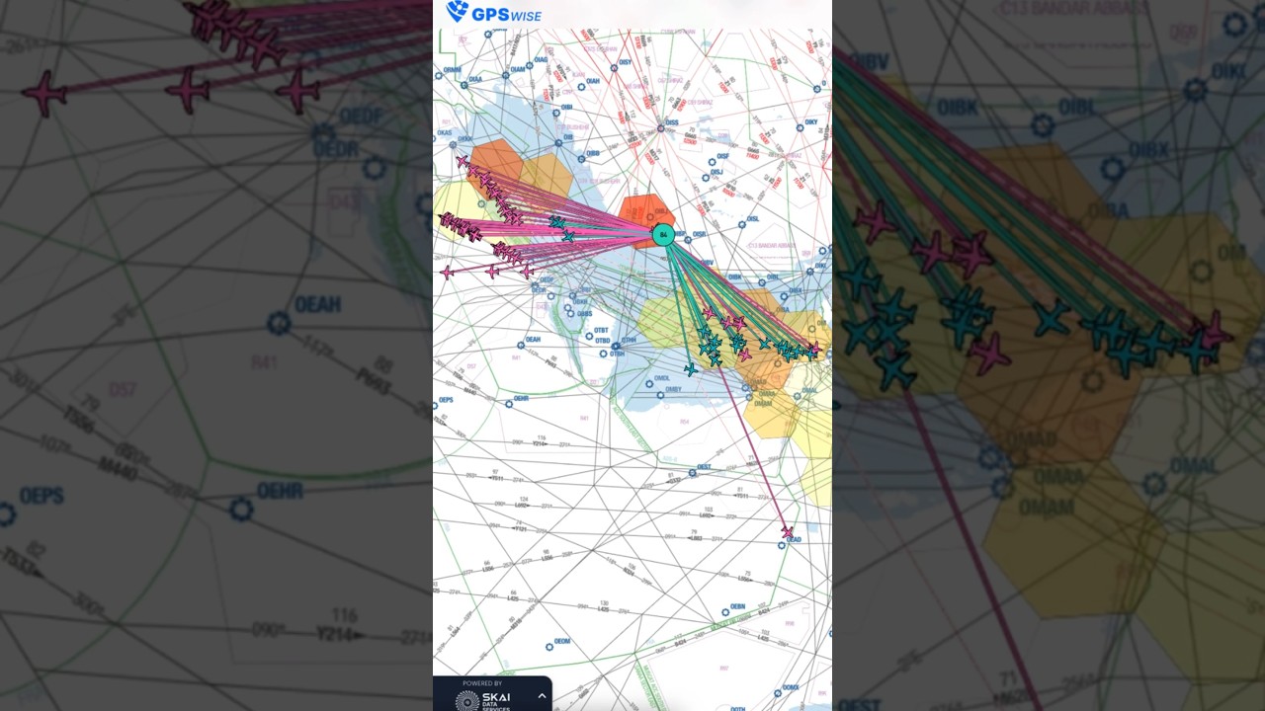The image size is (1265, 711).
Task: Click the T121 airway label
Action: tap(521, 529)
